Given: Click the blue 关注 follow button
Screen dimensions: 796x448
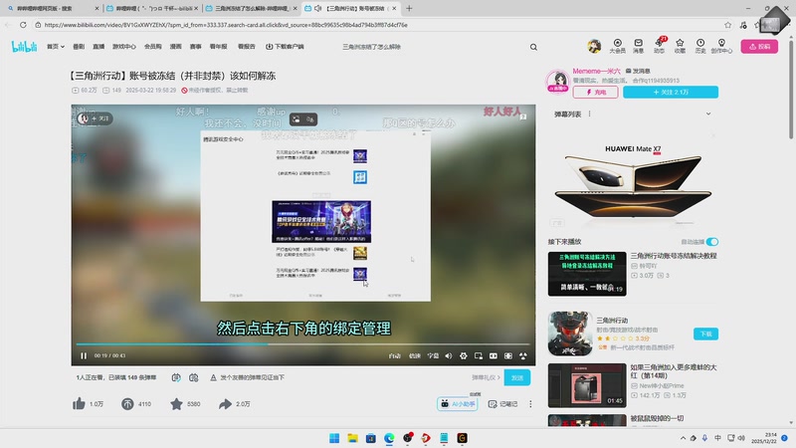Looking at the screenshot, I should pyautogui.click(x=670, y=92).
